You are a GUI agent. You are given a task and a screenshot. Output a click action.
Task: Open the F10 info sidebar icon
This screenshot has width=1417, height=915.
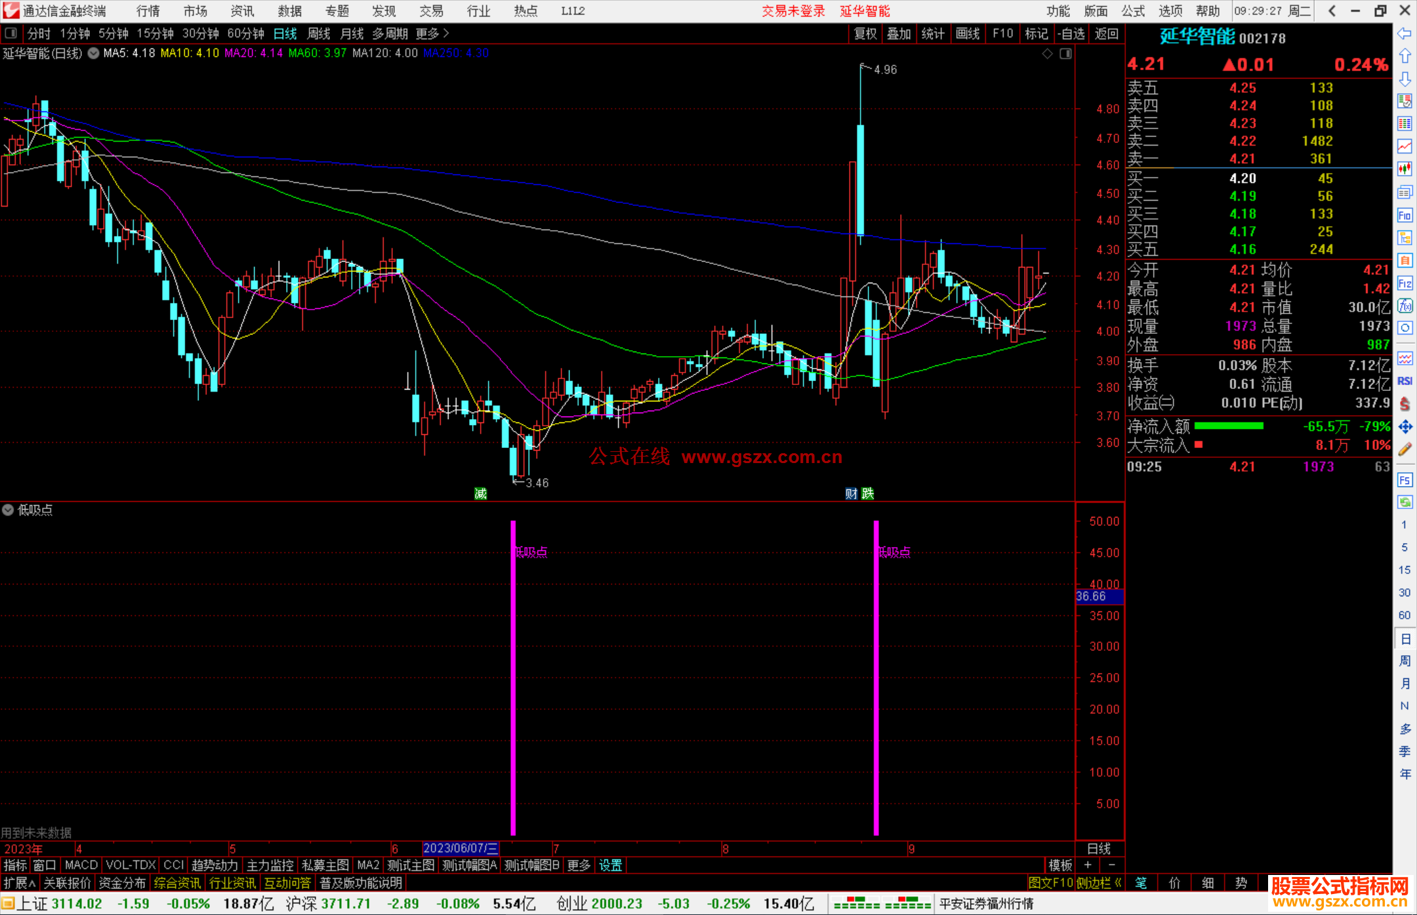point(1404,215)
